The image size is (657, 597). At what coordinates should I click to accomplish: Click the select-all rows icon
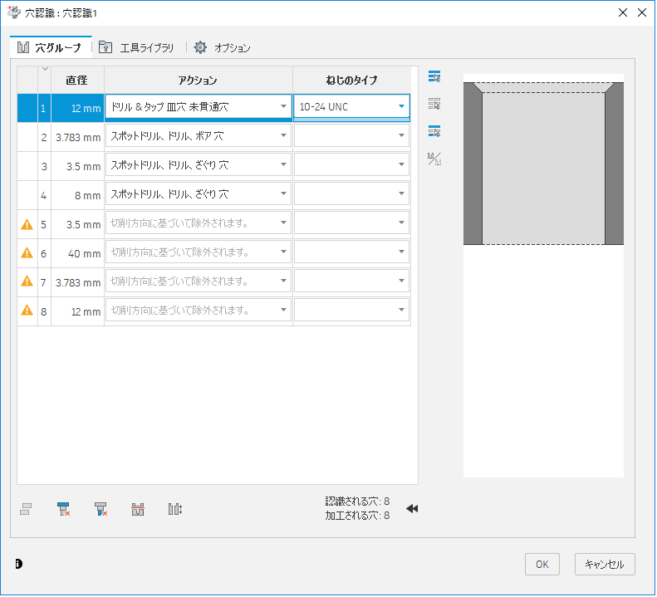434,76
